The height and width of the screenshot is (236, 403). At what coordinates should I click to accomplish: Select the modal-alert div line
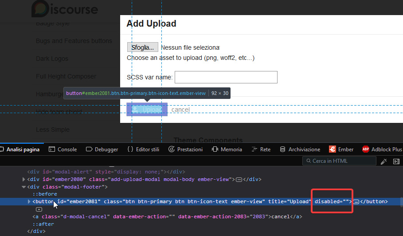click(x=106, y=172)
